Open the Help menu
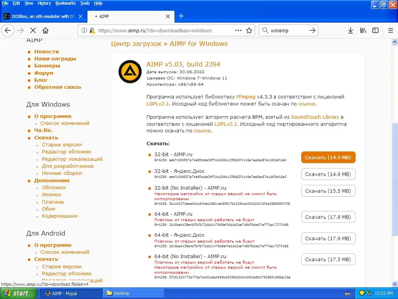Image resolution: width=398 pixels, height=299 pixels. 98,3
